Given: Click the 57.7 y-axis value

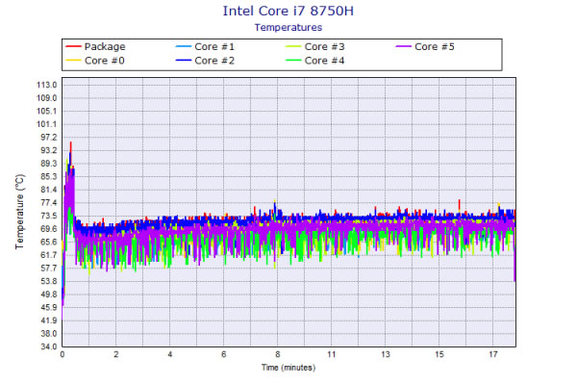Looking at the screenshot, I should 49,269.
